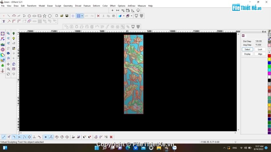Image resolution: width=271 pixels, height=152 pixels.
Task: Click the red X cancel snap icon
Action: [111, 137]
